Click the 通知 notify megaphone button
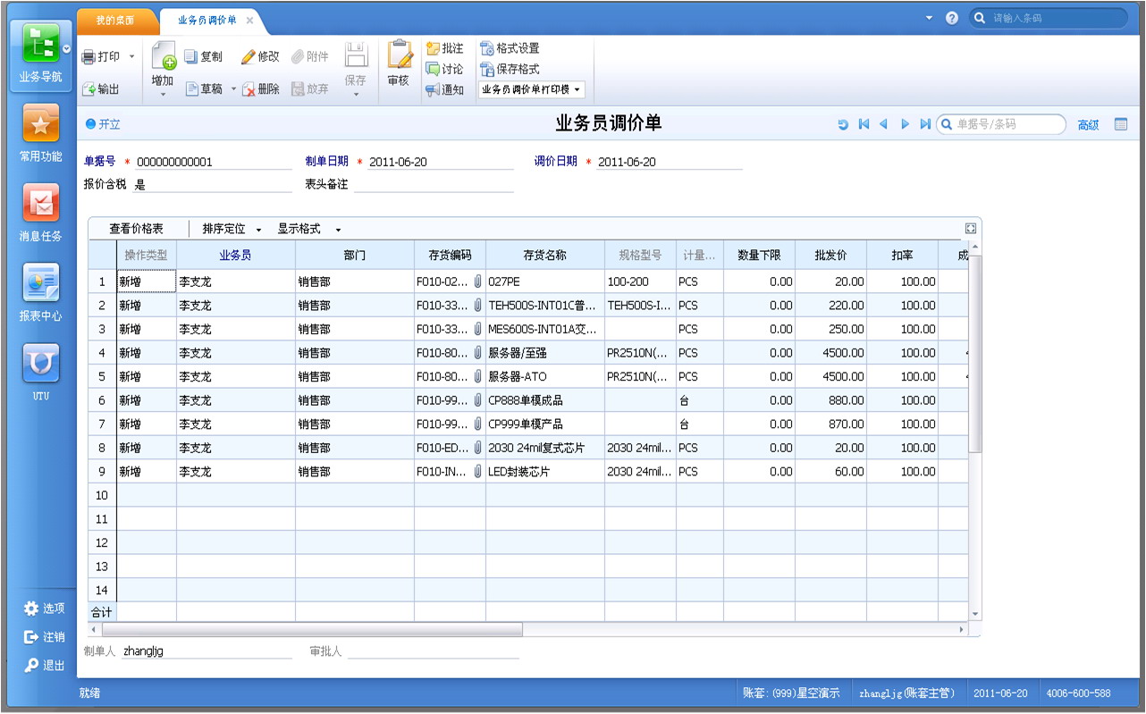The width and height of the screenshot is (1146, 714). 445,89
